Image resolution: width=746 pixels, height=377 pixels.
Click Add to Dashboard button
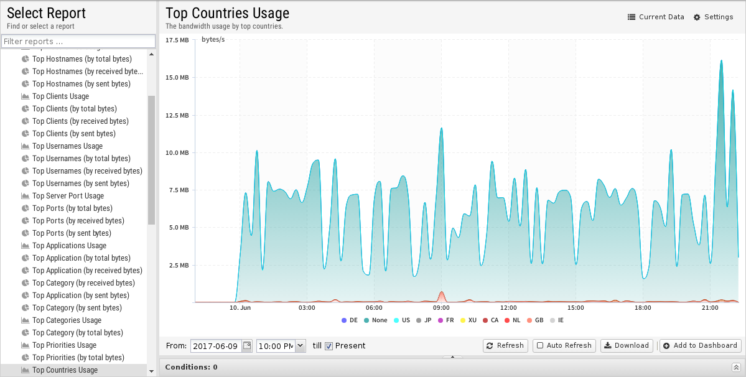pyautogui.click(x=700, y=345)
